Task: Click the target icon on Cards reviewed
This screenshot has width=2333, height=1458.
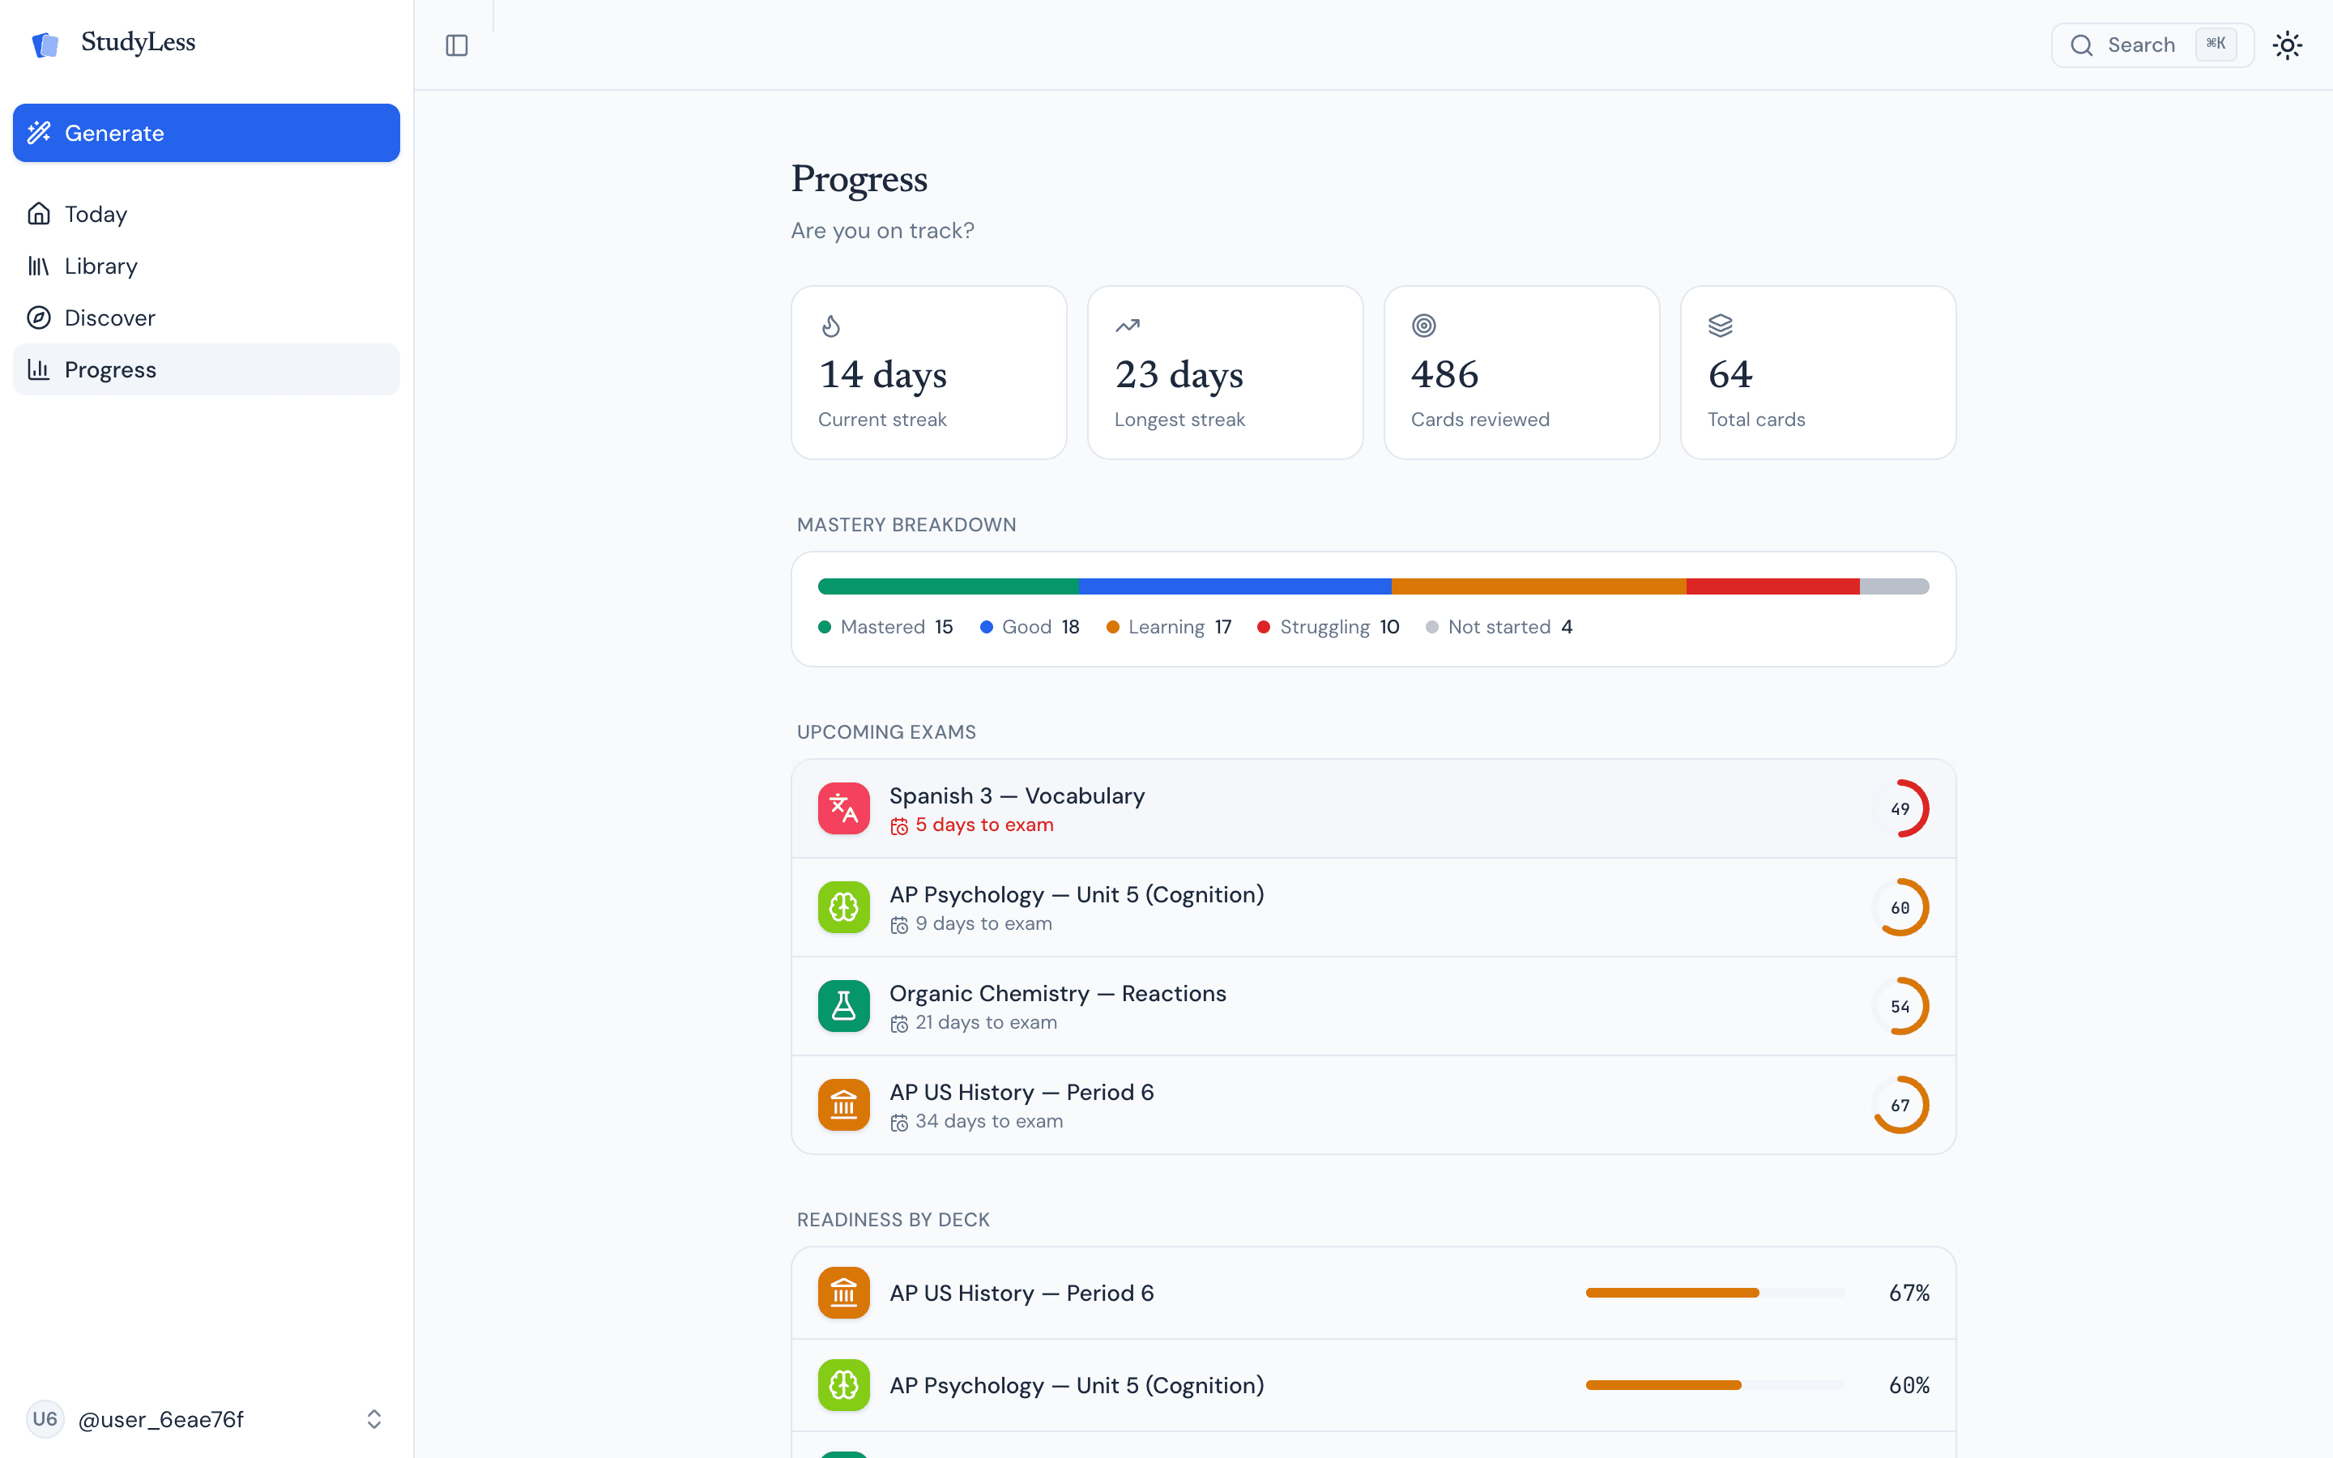Action: [1424, 326]
